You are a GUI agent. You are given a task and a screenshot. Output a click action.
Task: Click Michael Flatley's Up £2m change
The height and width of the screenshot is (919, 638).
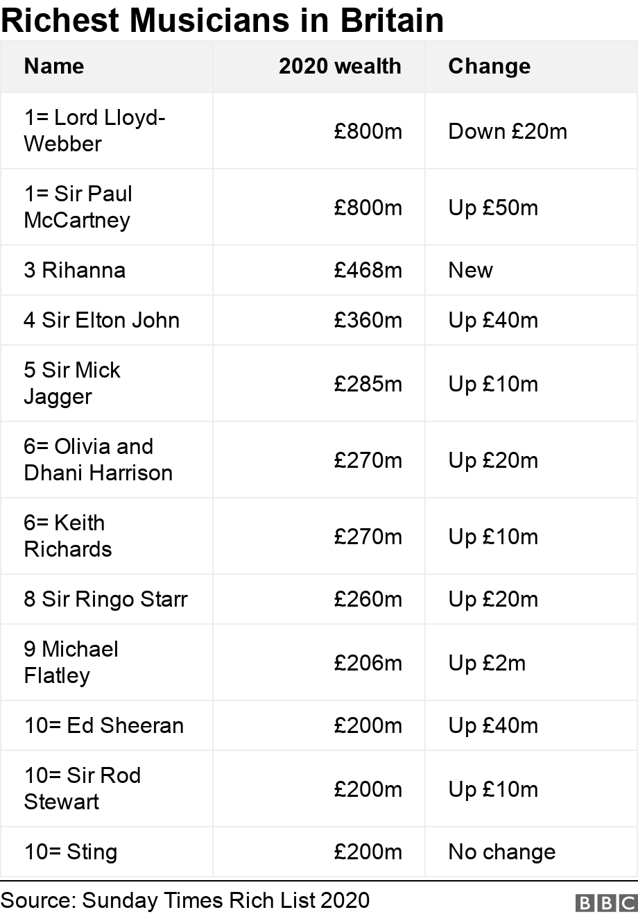pos(487,663)
